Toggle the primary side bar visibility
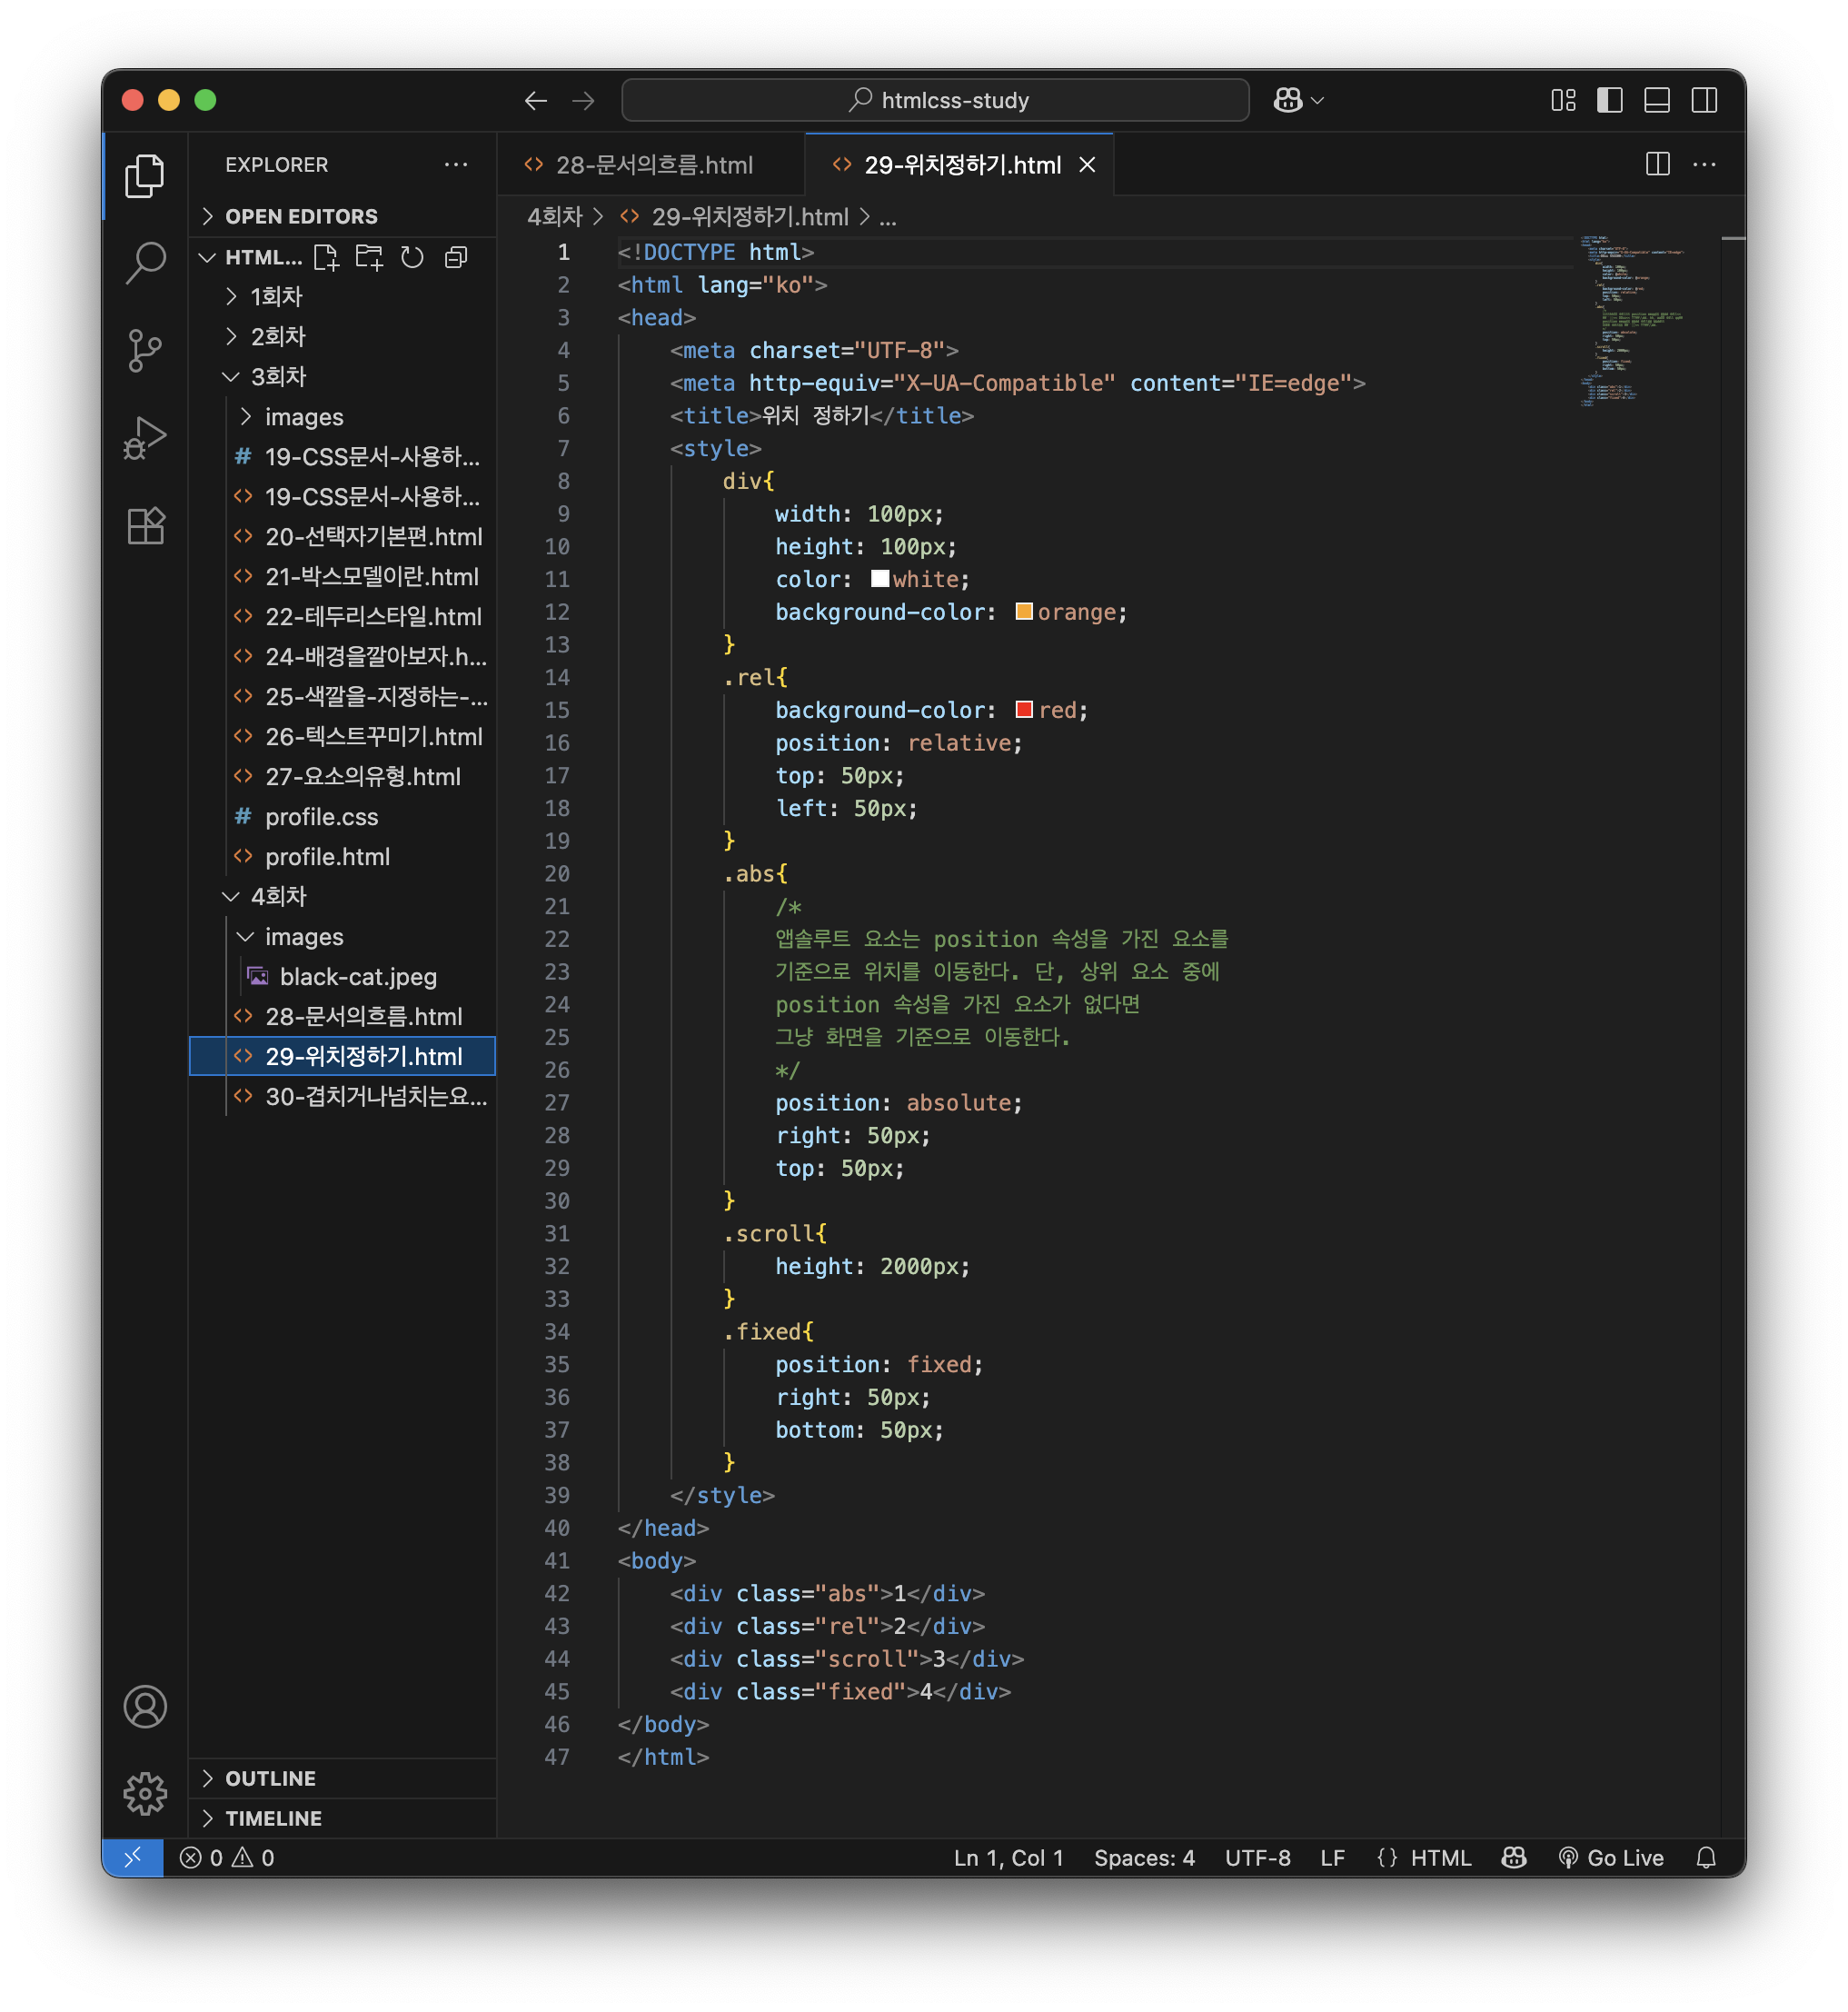This screenshot has height=2012, width=1848. click(x=1609, y=100)
